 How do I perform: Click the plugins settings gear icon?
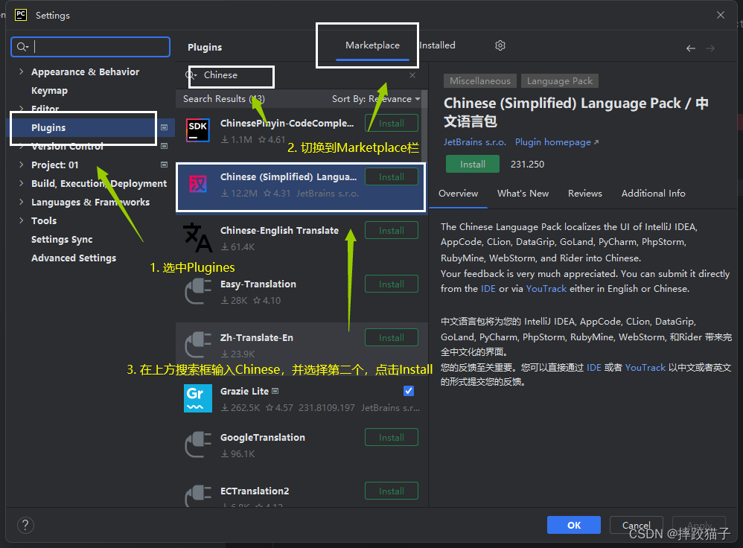tap(500, 45)
